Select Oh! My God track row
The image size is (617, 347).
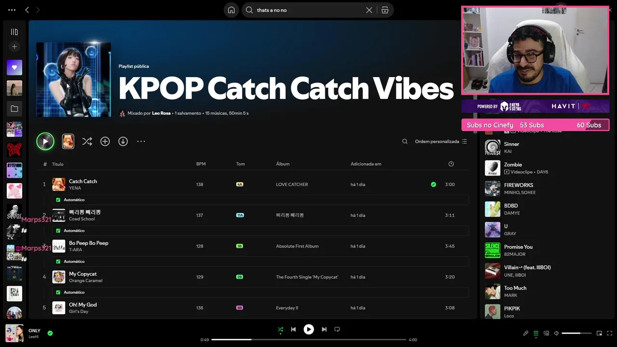click(x=253, y=307)
